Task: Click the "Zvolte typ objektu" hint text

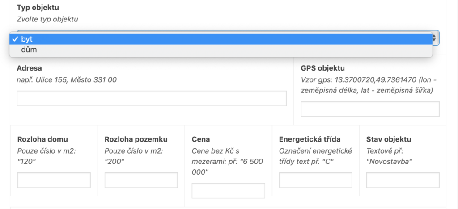Action: 47,19
